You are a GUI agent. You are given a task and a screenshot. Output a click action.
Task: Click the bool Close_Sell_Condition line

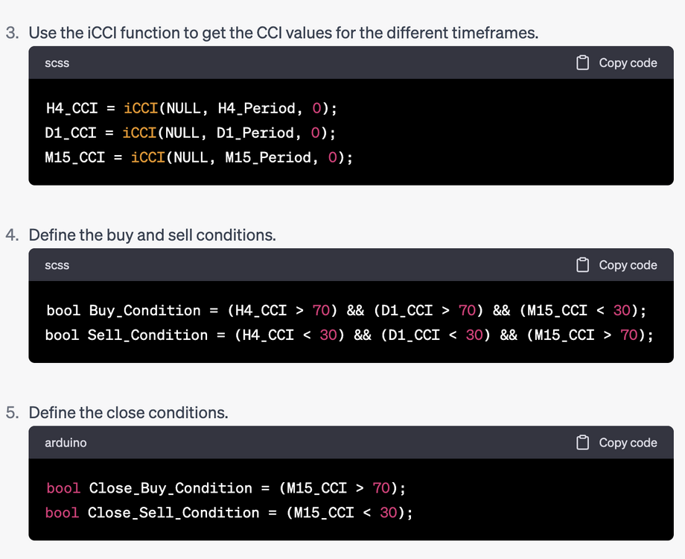tap(229, 512)
